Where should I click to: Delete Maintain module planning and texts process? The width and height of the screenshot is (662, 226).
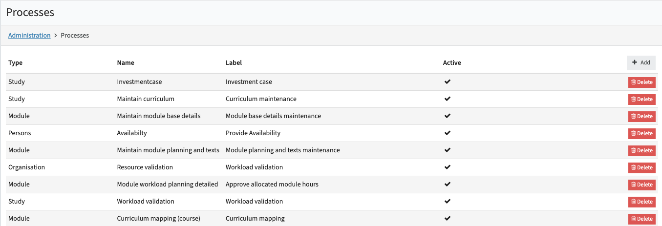(642, 150)
